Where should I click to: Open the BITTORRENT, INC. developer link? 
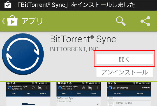pyautogui.click(x=75, y=49)
